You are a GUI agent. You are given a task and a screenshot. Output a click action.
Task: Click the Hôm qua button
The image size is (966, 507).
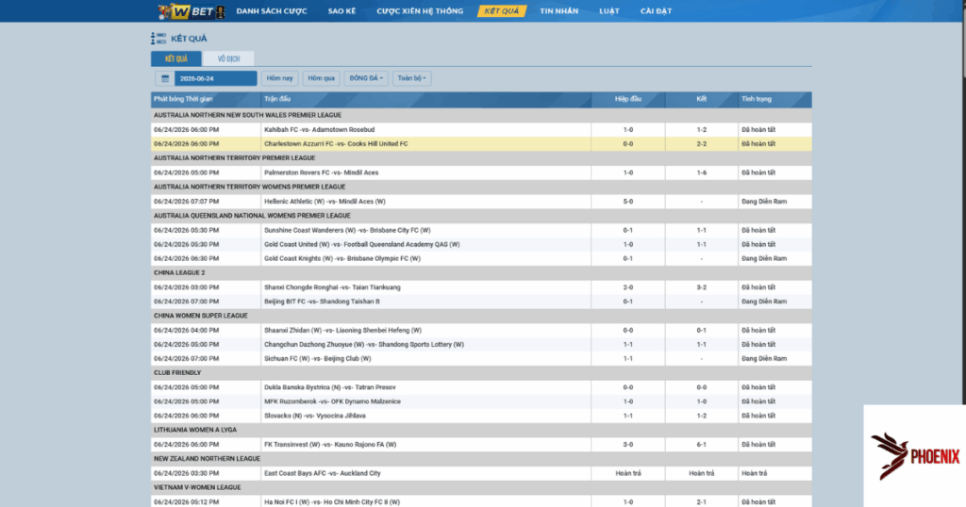pos(321,79)
